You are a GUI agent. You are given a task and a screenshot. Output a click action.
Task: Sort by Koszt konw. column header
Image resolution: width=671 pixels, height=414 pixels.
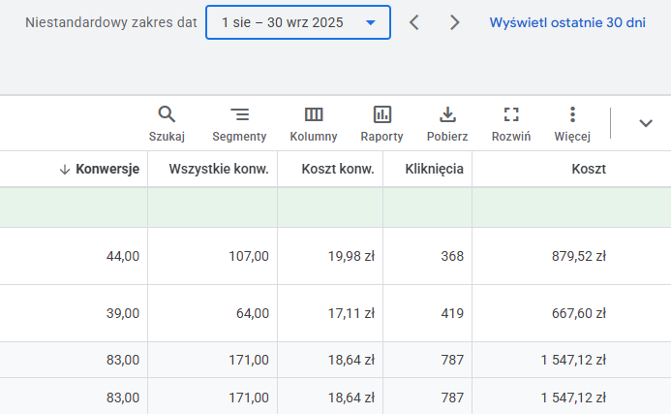337,169
